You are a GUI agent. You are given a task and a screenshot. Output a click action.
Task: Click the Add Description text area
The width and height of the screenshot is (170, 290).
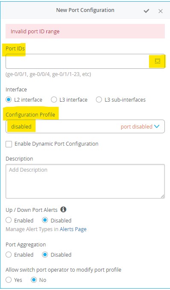(x=85, y=181)
